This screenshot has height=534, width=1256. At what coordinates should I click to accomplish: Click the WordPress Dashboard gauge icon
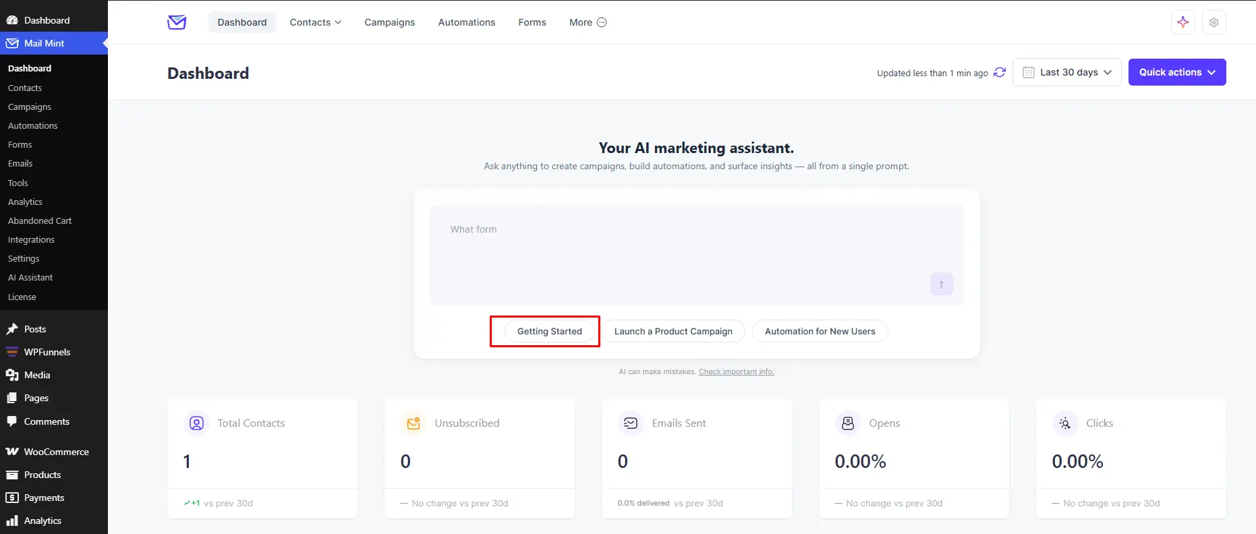[12, 20]
